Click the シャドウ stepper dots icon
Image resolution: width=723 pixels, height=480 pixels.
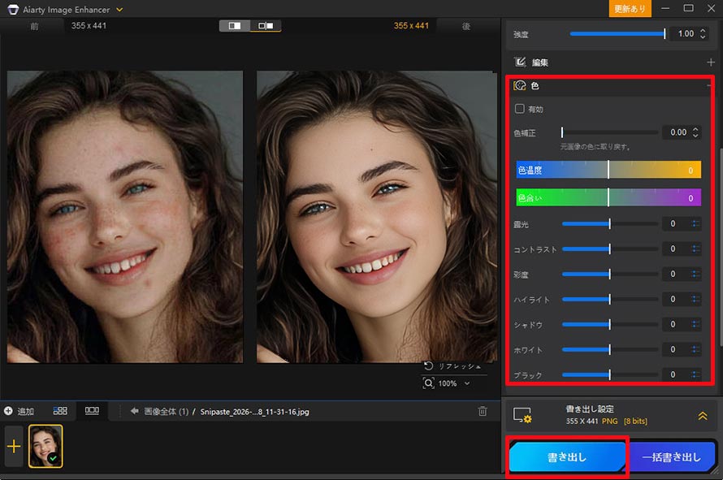(695, 324)
